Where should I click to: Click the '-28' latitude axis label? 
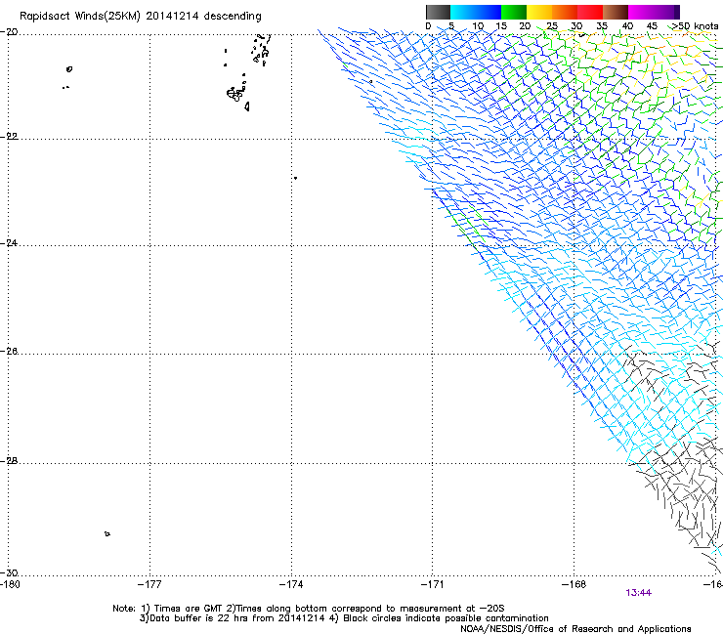click(x=9, y=461)
